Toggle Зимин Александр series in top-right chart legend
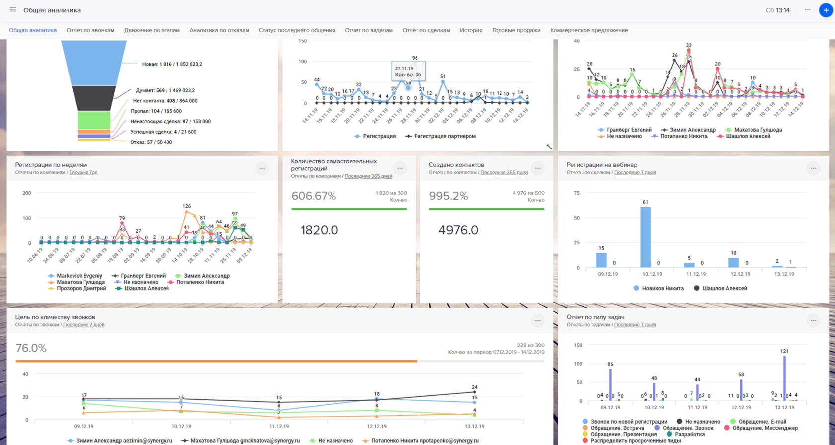 pyautogui.click(x=688, y=130)
